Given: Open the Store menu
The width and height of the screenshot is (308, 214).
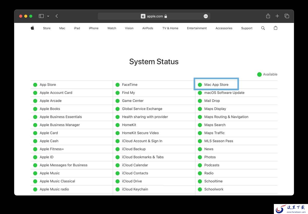Looking at the screenshot, I should [47, 28].
